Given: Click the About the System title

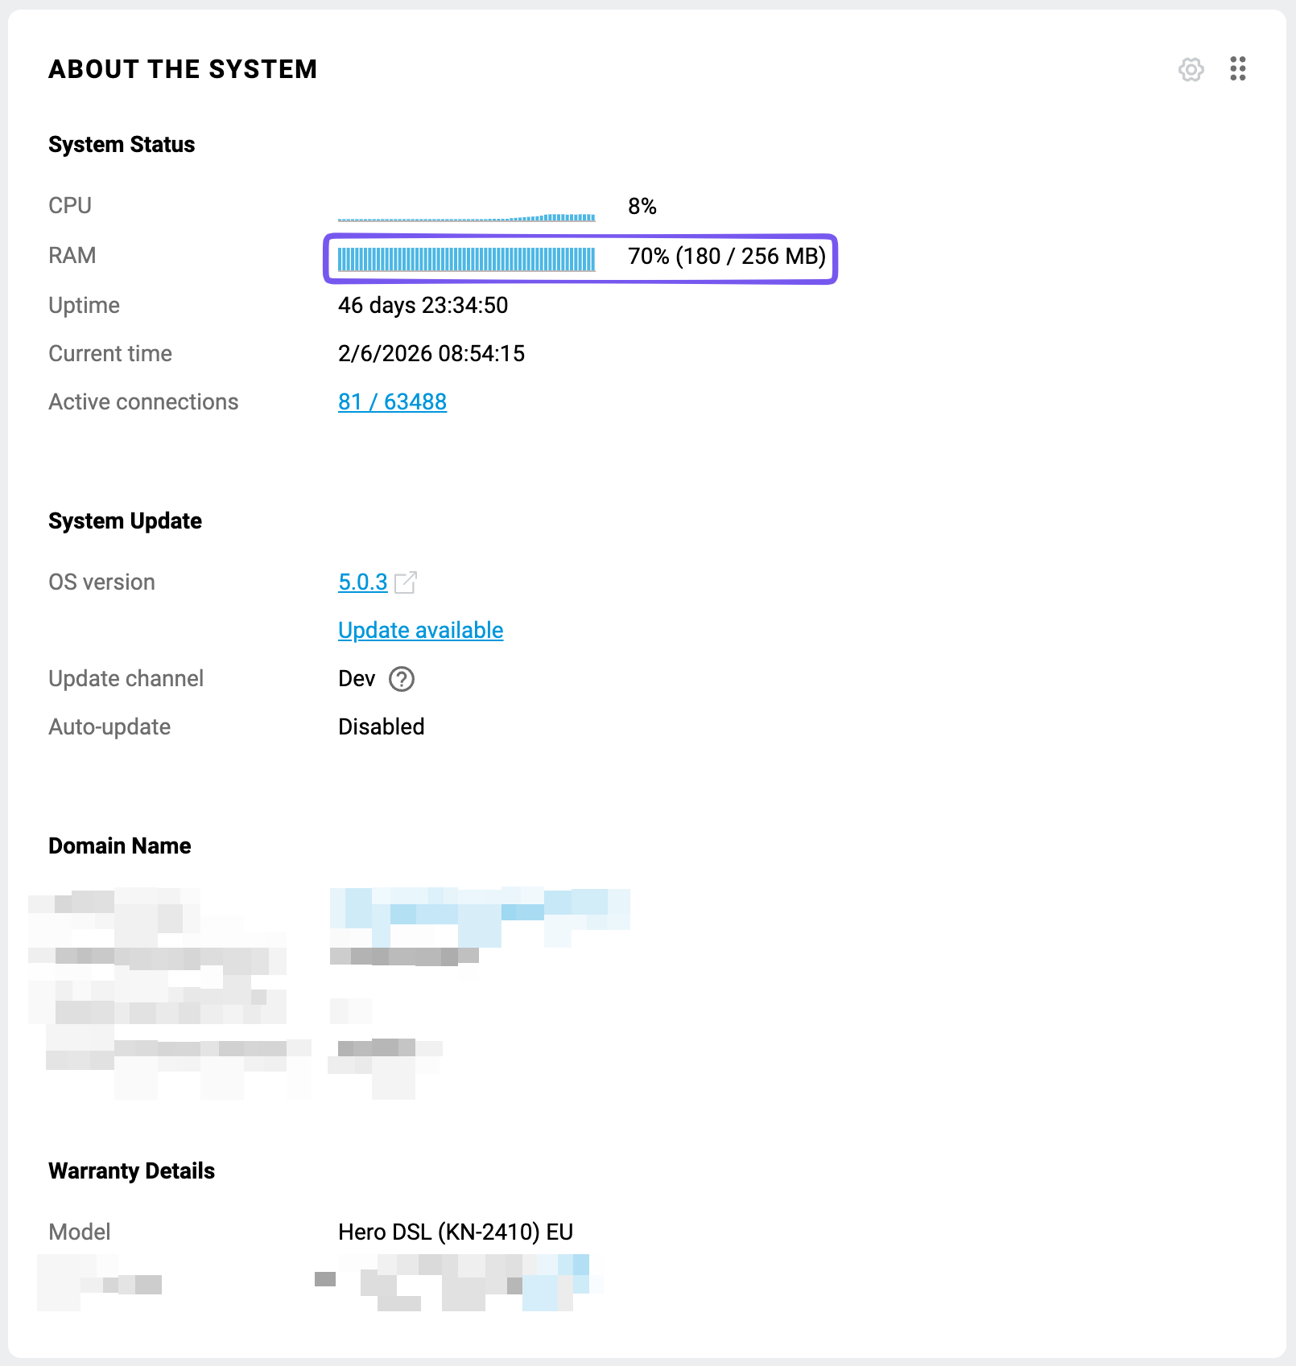Looking at the screenshot, I should 183,69.
